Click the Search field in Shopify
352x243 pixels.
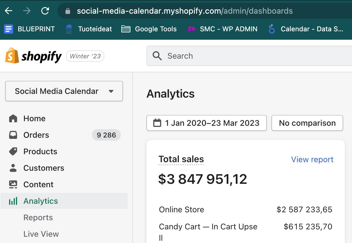(x=249, y=56)
